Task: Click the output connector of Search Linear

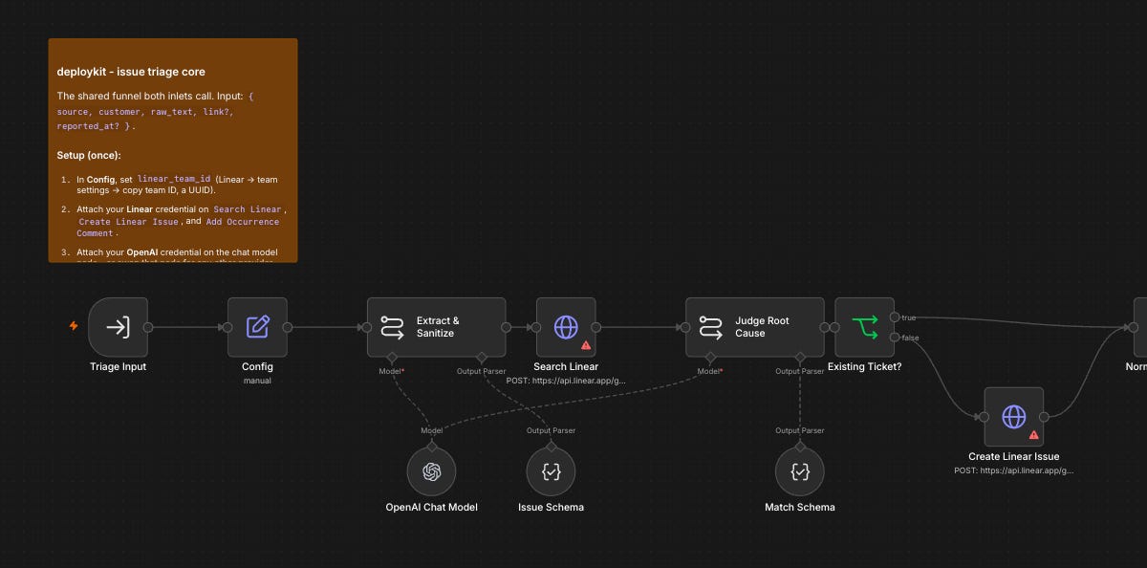Action: (x=596, y=327)
